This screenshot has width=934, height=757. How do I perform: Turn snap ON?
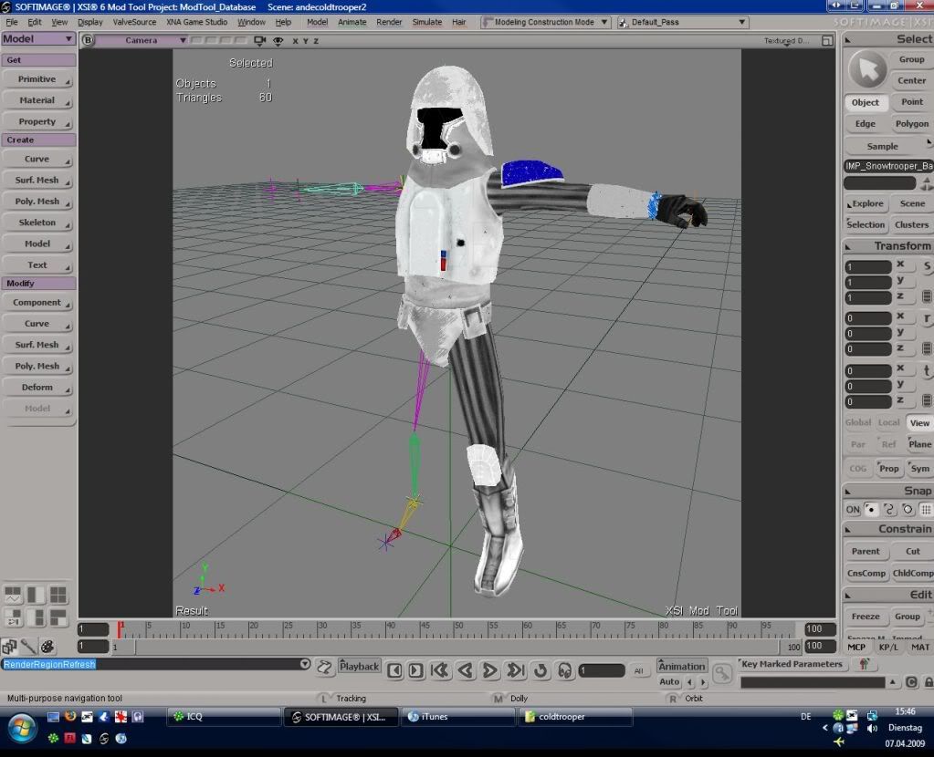pos(853,510)
